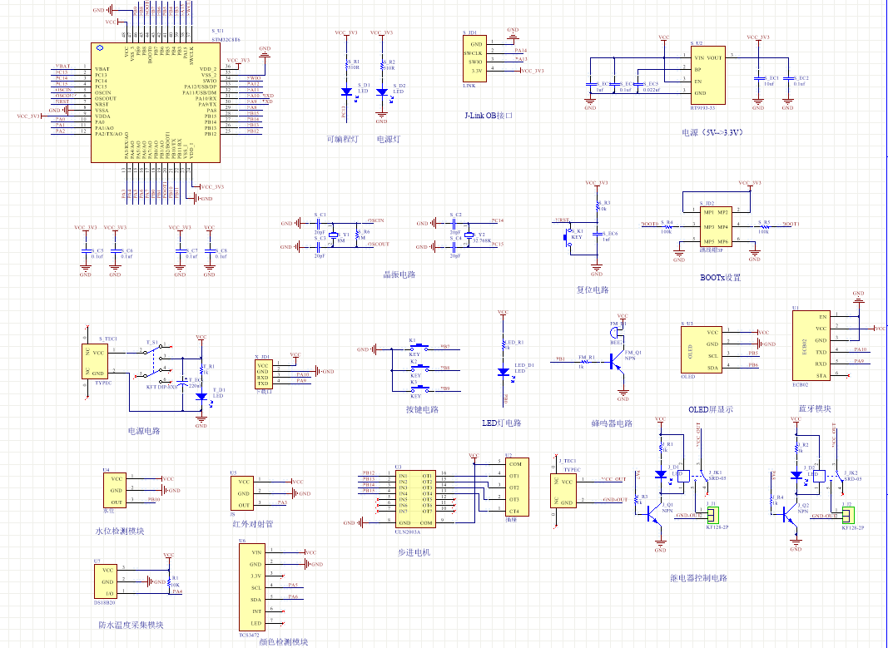Image resolution: width=888 pixels, height=648 pixels.
Task: Select the S_K1 reset KEY button
Action: pos(574,237)
